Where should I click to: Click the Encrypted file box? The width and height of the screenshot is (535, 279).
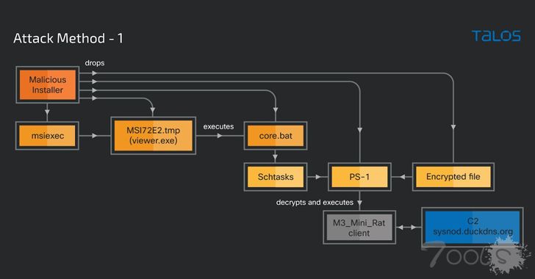tap(453, 177)
